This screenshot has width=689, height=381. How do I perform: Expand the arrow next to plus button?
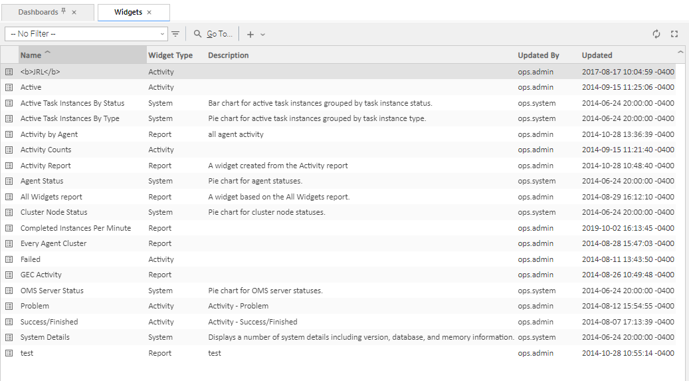[262, 34]
